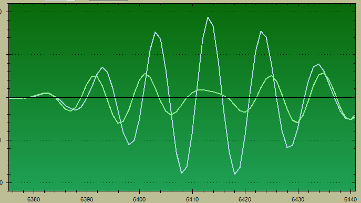Click the blue waveform peak near 6423
This screenshot has width=361, height=203.
coord(261,32)
